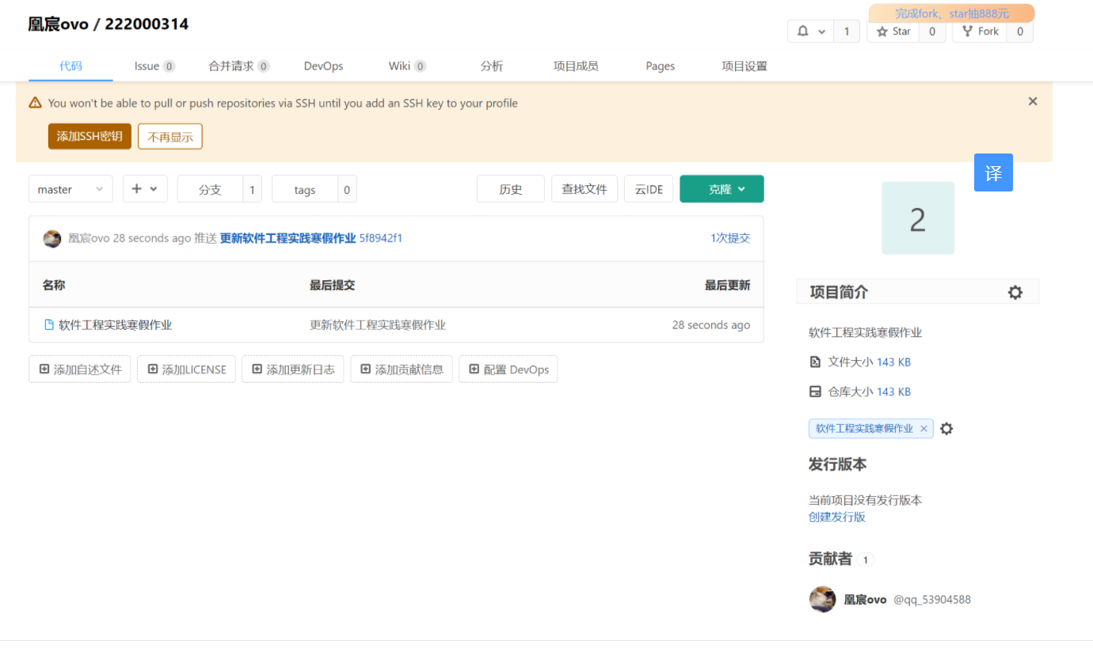This screenshot has height=648, width=1093.
Task: Click the commit author avatar
Action: coord(52,238)
